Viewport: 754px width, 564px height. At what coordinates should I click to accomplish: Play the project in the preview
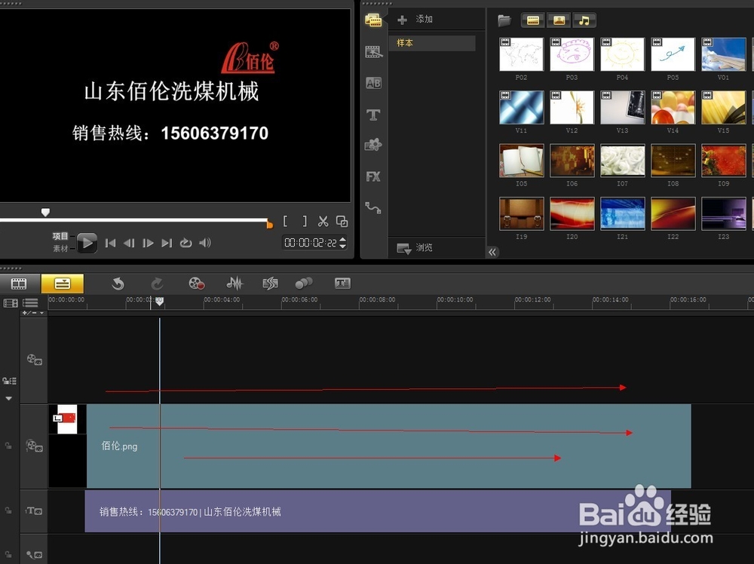87,243
